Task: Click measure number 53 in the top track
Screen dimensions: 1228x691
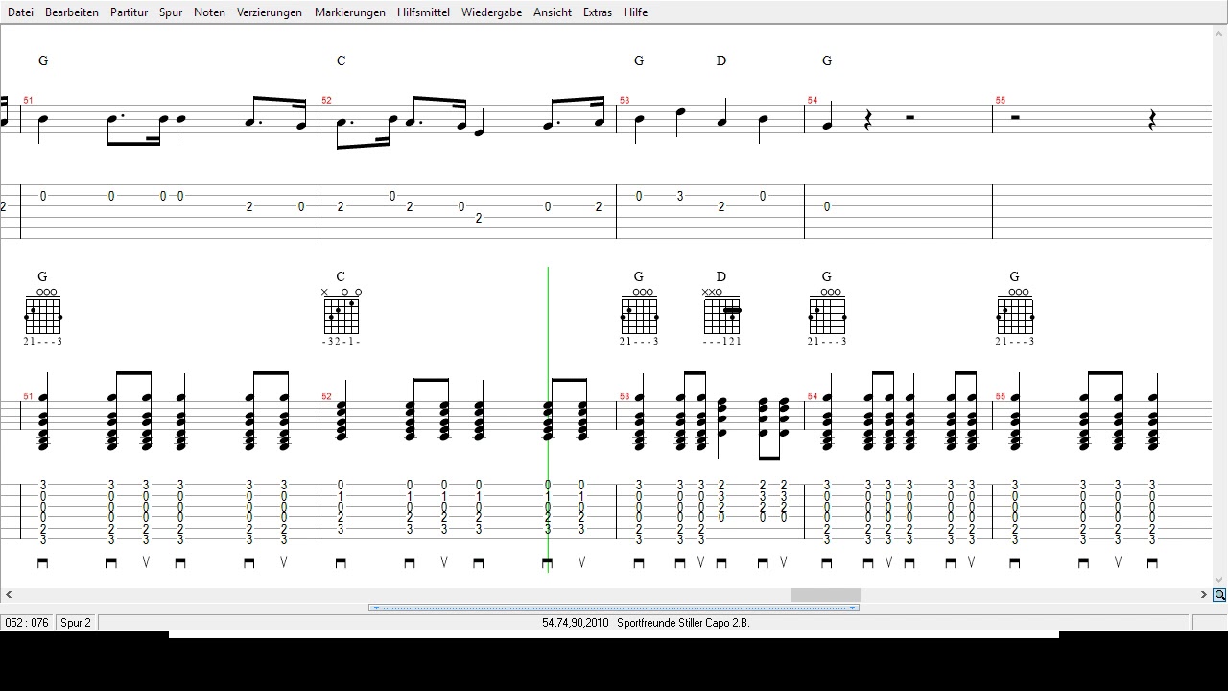Action: [625, 101]
